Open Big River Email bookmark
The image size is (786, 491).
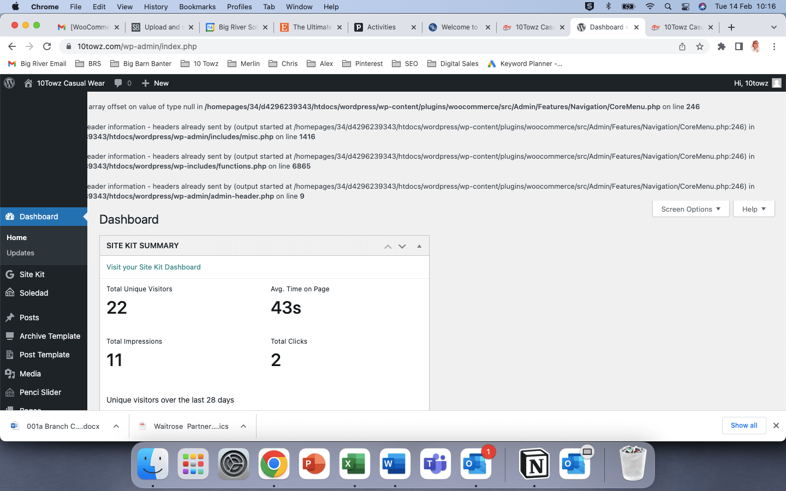coord(37,64)
